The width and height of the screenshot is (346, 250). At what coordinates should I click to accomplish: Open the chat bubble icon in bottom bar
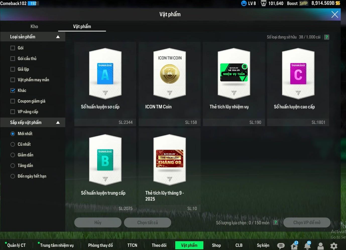tap(281, 246)
